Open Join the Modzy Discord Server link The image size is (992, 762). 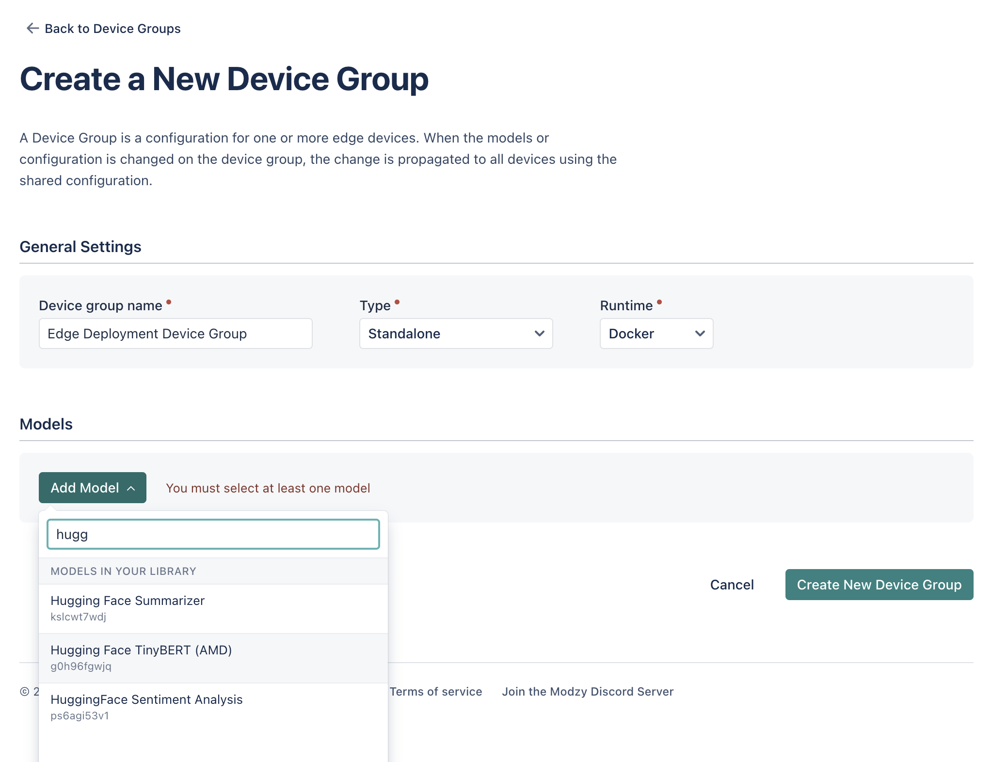point(587,692)
